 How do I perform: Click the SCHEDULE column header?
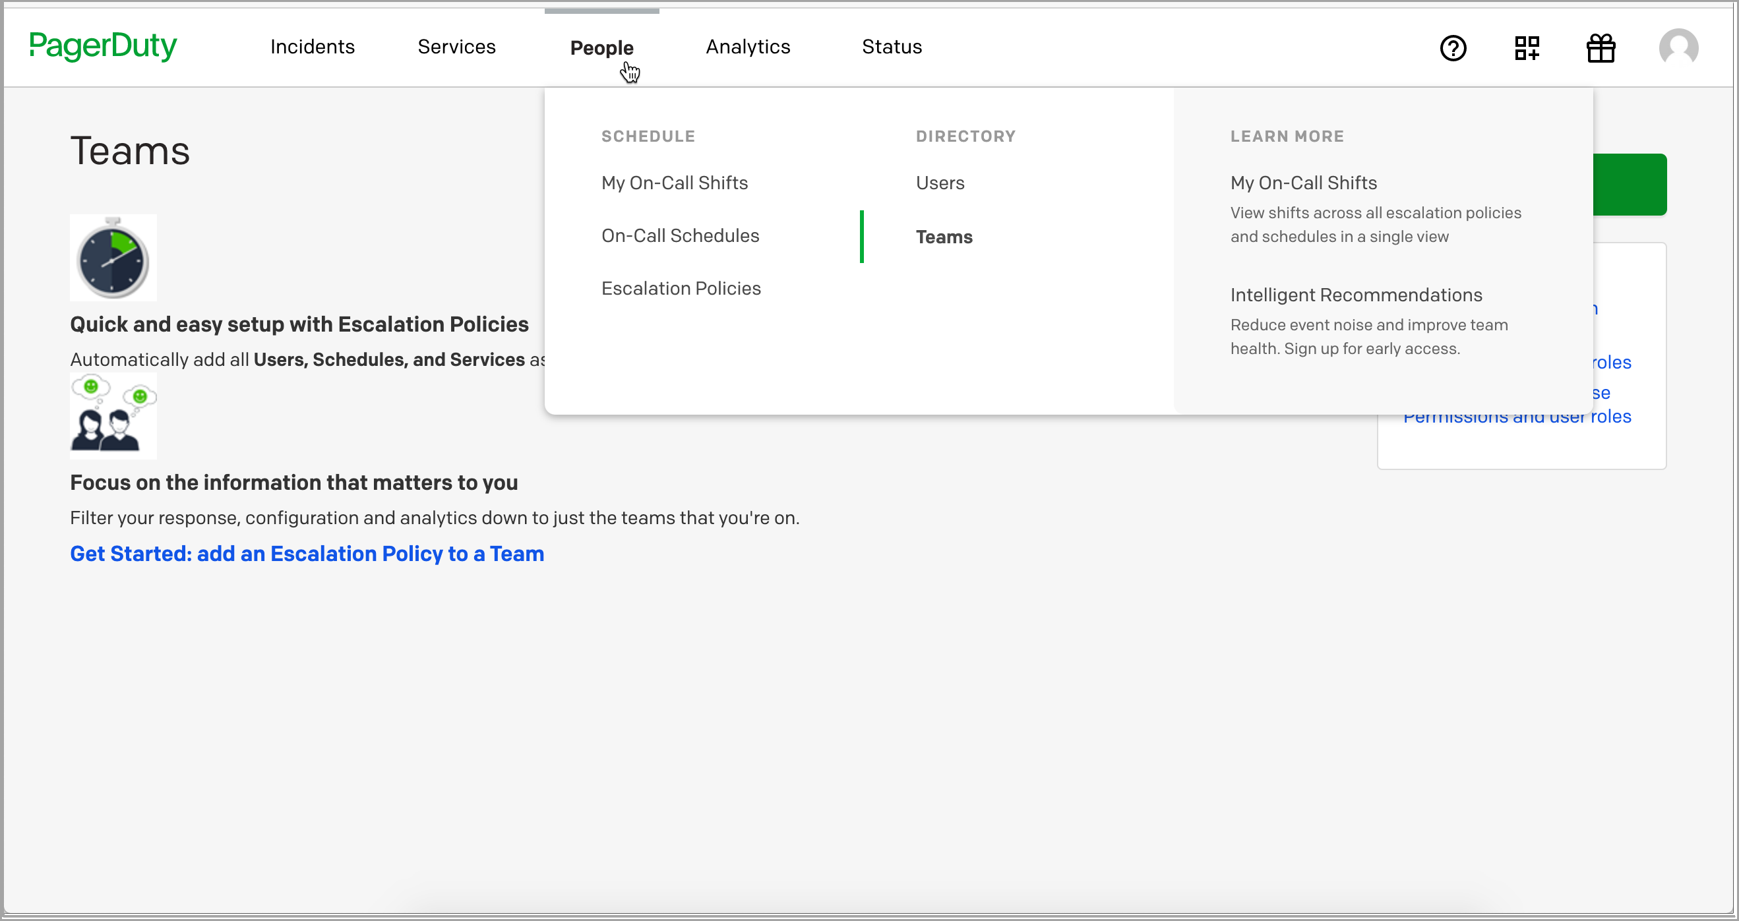pyautogui.click(x=648, y=136)
